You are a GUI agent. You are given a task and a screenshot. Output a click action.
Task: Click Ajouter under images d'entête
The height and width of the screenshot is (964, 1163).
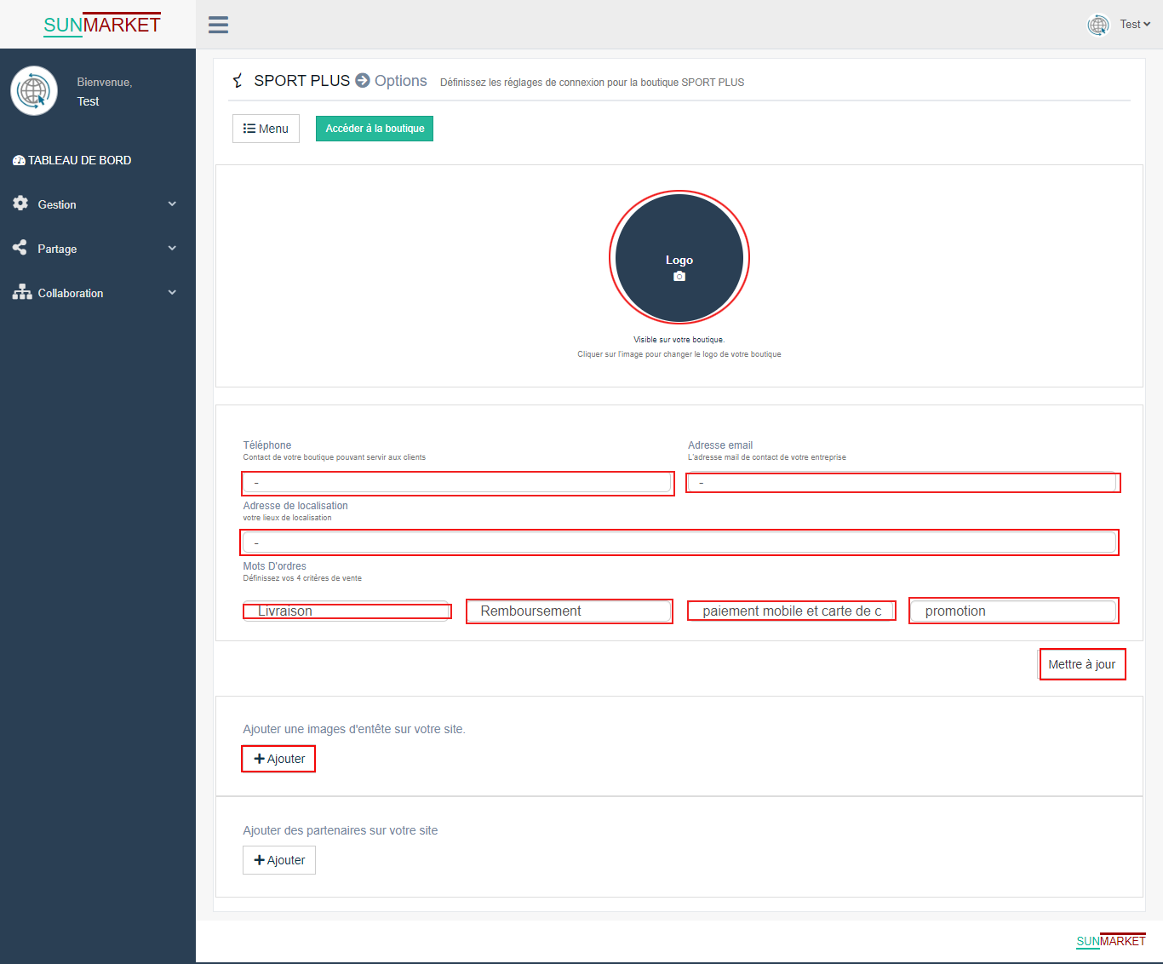click(x=279, y=759)
